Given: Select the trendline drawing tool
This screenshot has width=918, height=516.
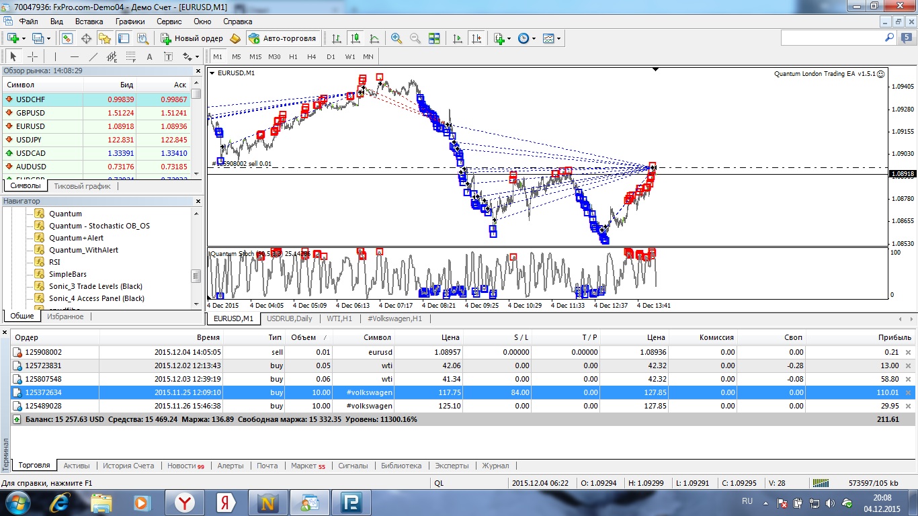Looking at the screenshot, I should click(x=93, y=56).
